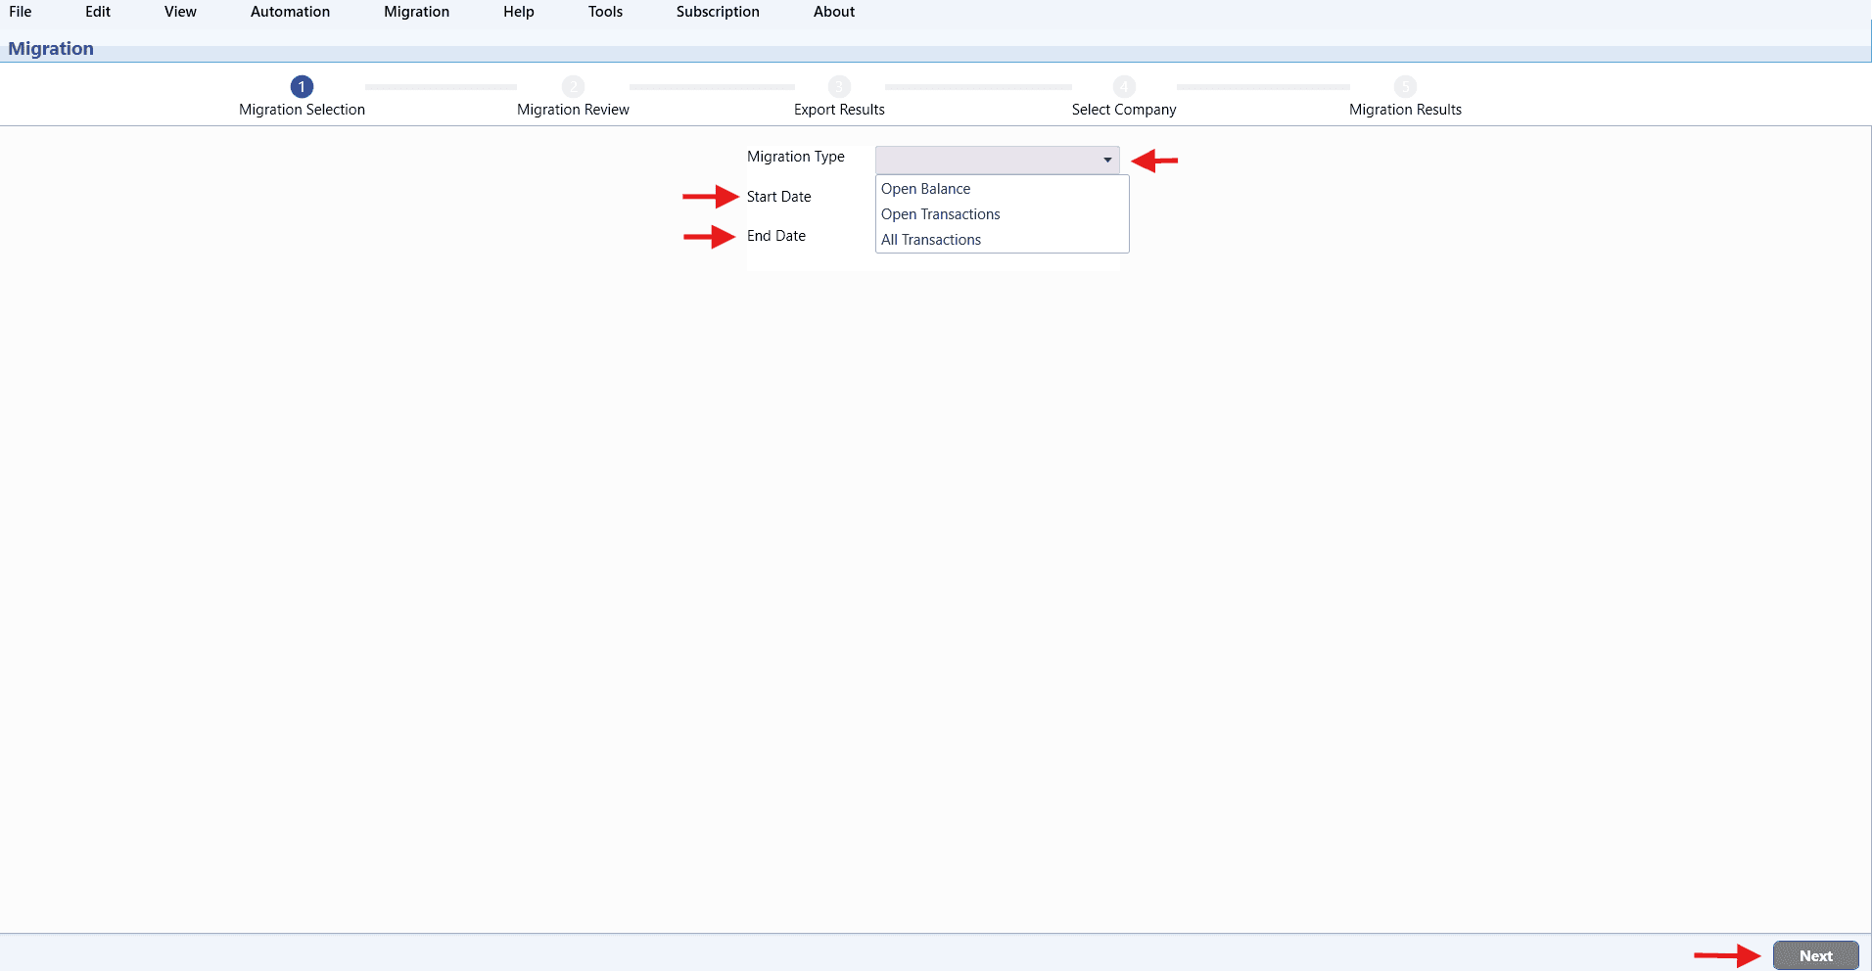The width and height of the screenshot is (1872, 971).
Task: Click step 4 circle Select Company
Action: click(1124, 86)
